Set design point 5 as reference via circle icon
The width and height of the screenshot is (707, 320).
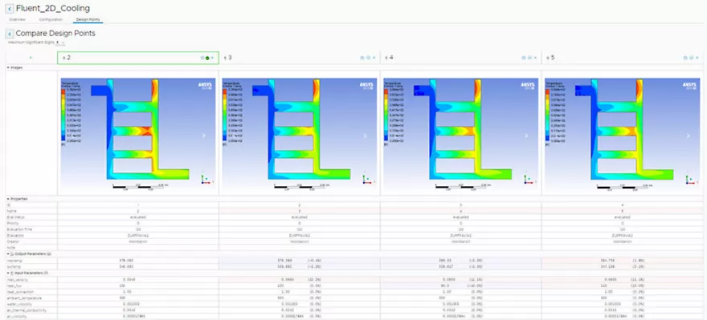click(691, 58)
